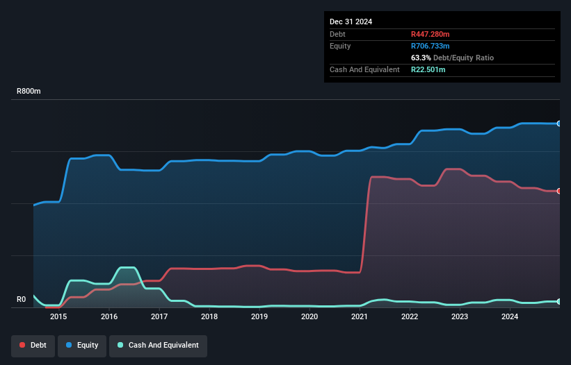
Task: Click the R0 y-axis label
Action: [x=21, y=300]
